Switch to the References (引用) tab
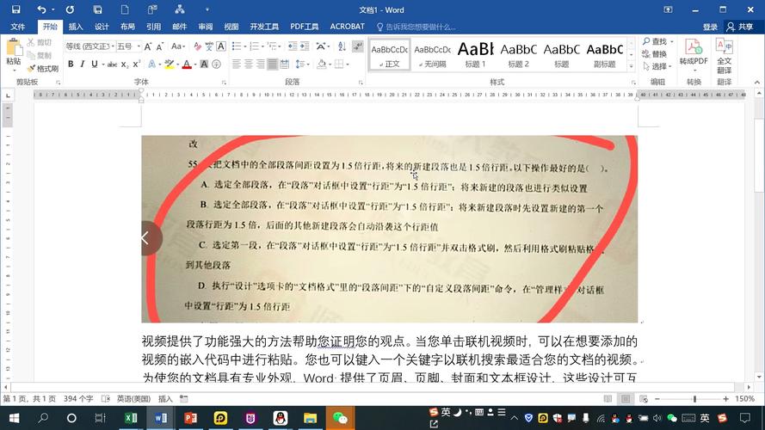Screen dimensions: 765x430 pos(153,27)
